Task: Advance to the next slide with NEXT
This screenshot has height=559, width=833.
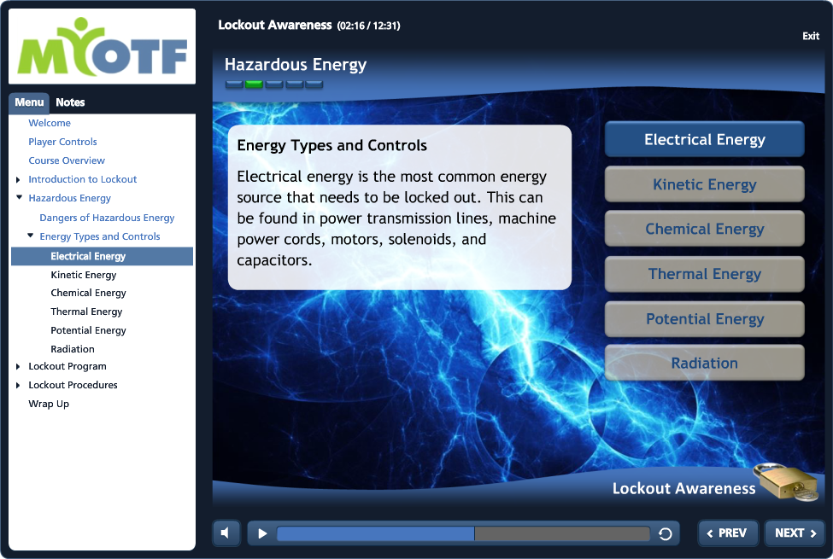Action: click(x=795, y=533)
